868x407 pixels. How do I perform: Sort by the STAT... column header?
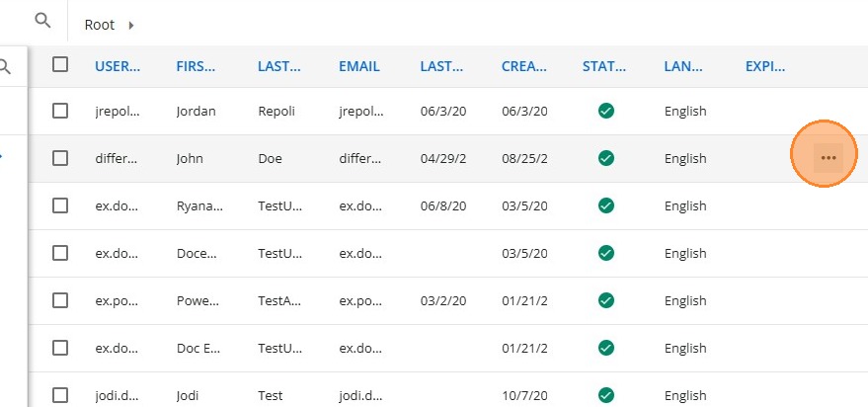click(x=604, y=66)
